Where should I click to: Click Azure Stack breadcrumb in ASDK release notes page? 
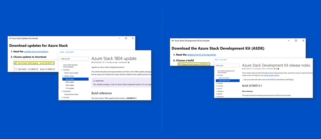point(223,60)
